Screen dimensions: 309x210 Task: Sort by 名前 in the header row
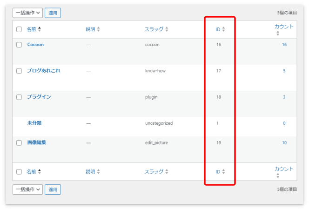tap(31, 29)
